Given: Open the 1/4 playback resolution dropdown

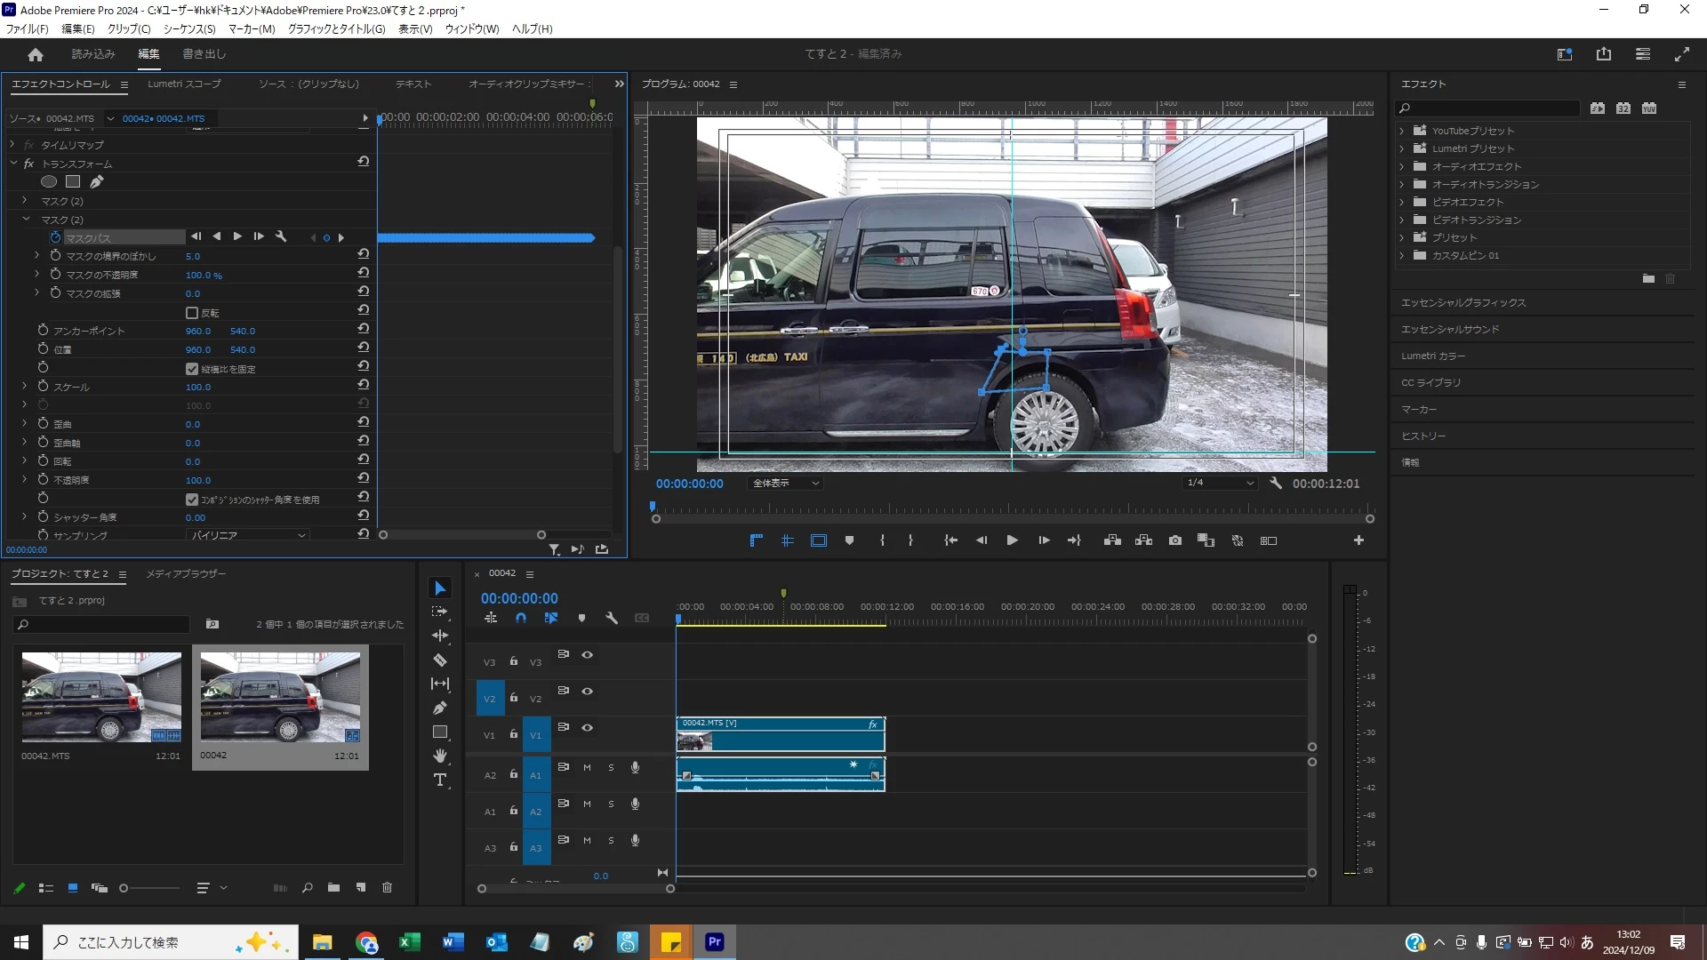Looking at the screenshot, I should [x=1220, y=484].
